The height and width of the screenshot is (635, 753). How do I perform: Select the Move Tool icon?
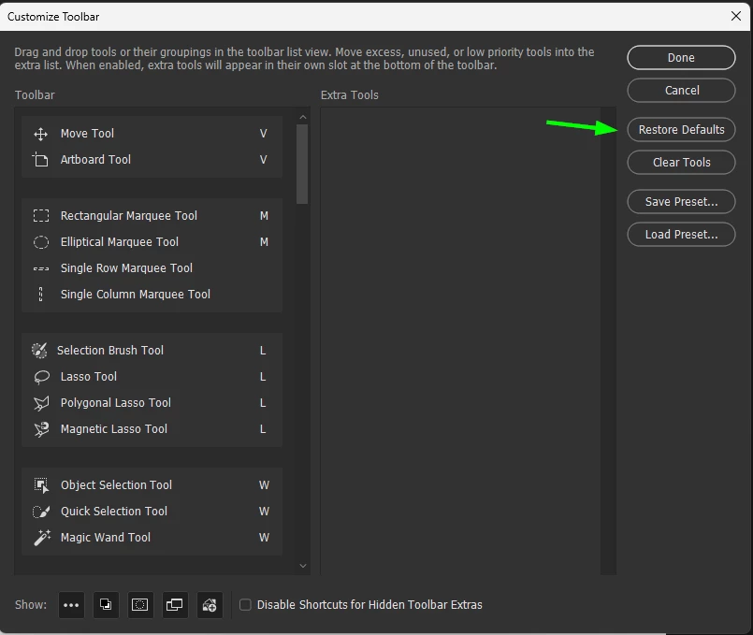pos(41,134)
